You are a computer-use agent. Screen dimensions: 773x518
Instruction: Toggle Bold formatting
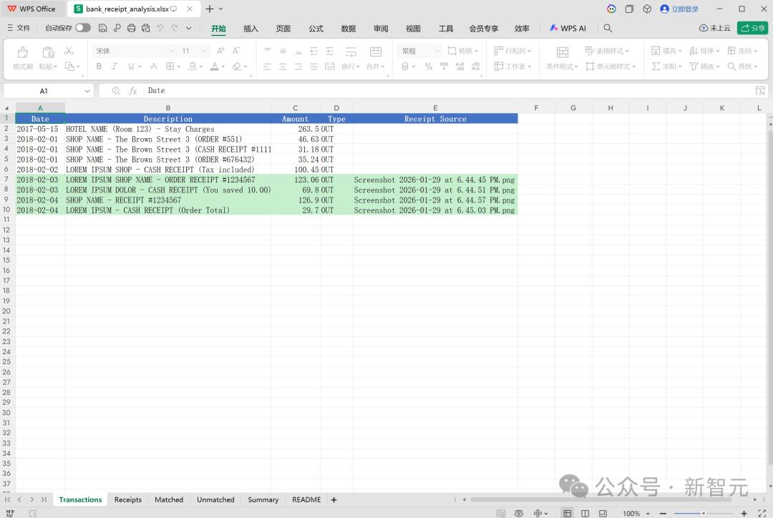point(99,66)
